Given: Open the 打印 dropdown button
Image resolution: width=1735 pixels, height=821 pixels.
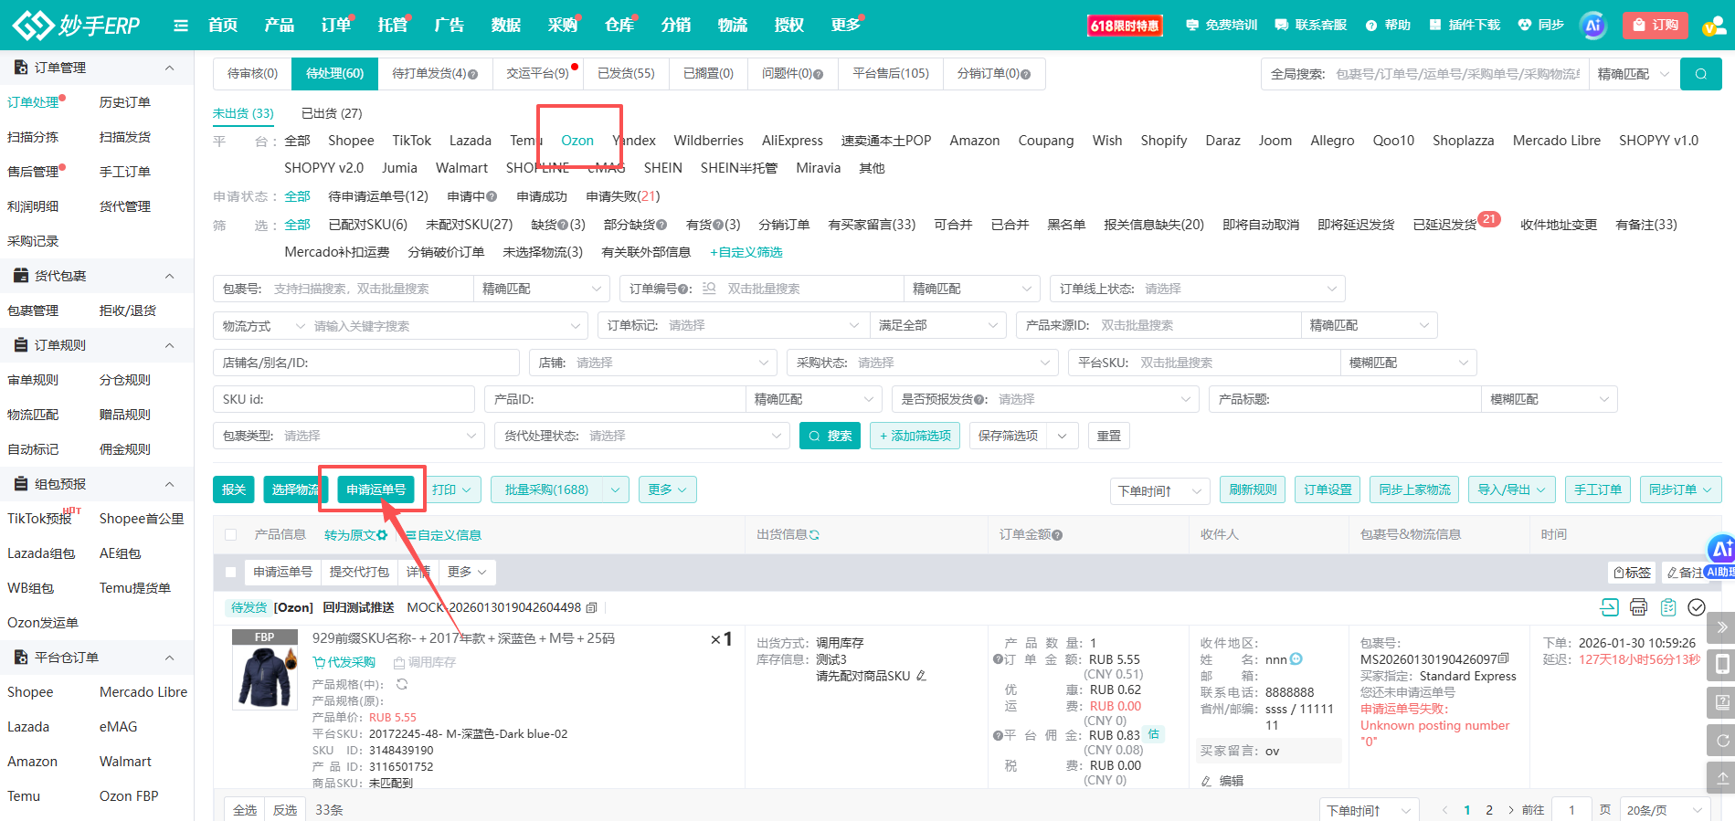Looking at the screenshot, I should 452,489.
